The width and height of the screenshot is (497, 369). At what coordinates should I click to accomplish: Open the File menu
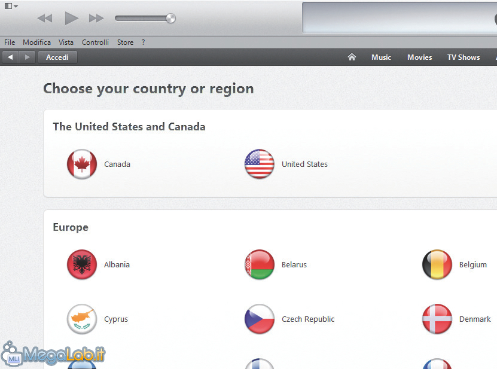click(10, 42)
